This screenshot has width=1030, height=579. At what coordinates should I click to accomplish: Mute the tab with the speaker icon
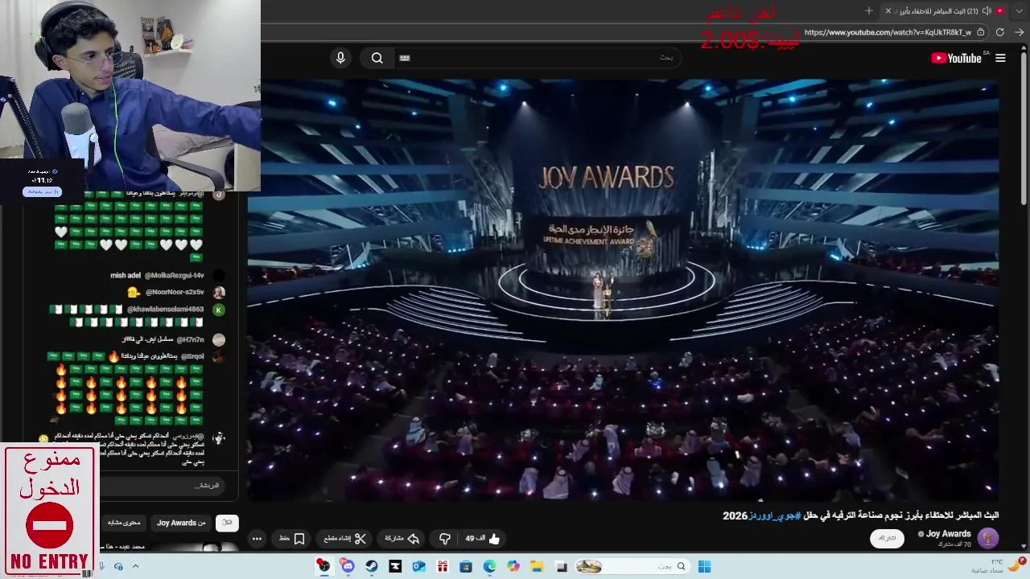click(x=987, y=10)
